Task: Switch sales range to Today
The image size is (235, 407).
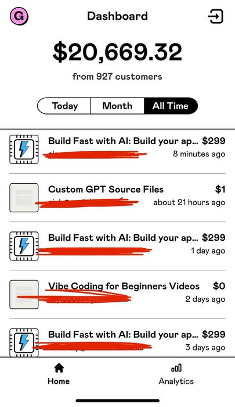Action: pyautogui.click(x=64, y=106)
